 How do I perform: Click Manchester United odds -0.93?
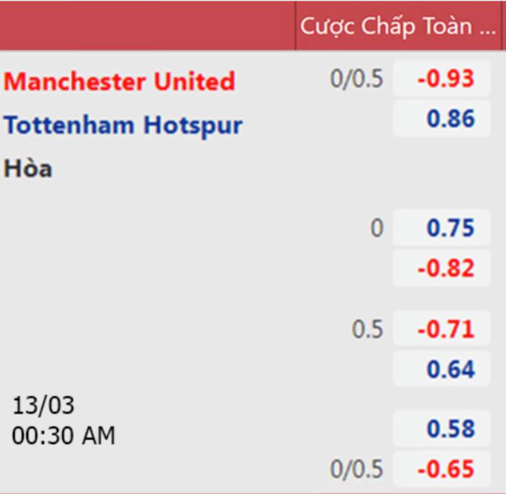click(x=442, y=78)
